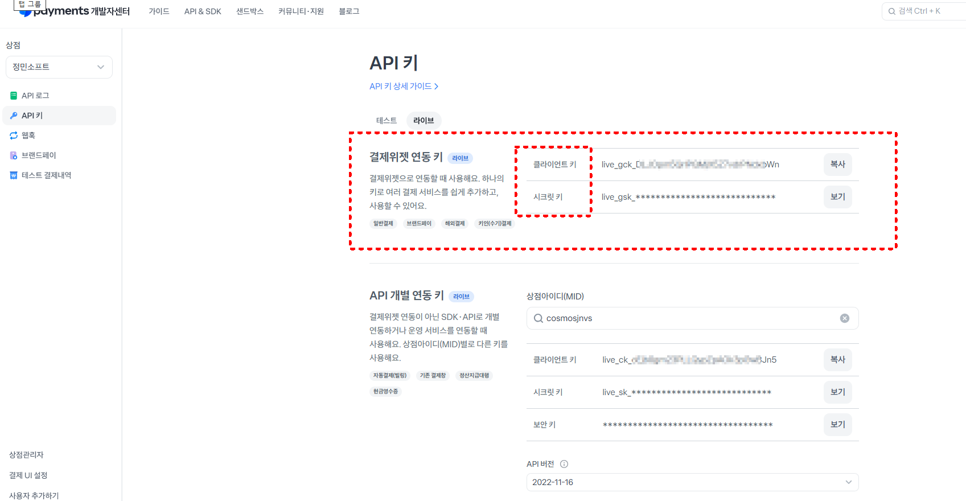This screenshot has height=501, width=966.
Task: Click the API 개별 연동 키 heading
Action: [406, 295]
